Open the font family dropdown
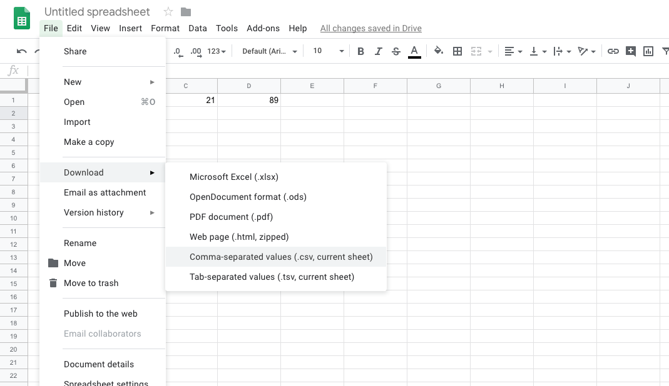The height and width of the screenshot is (386, 669). [269, 51]
